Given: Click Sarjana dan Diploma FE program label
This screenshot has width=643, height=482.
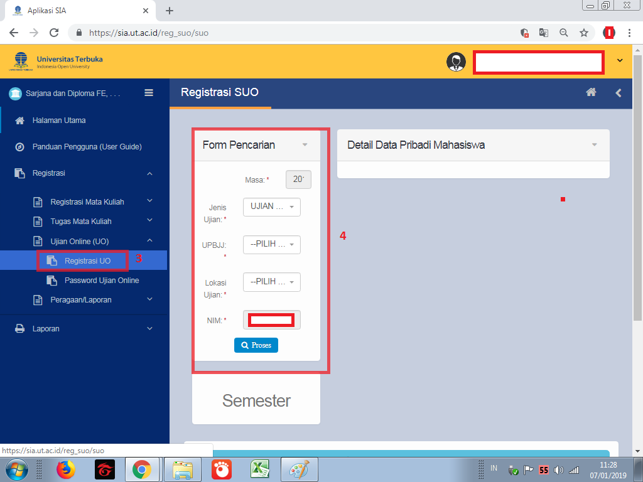Looking at the screenshot, I should [x=73, y=94].
